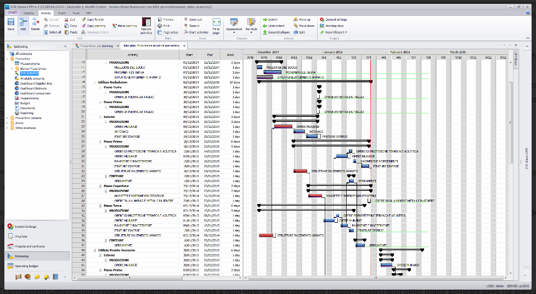
Task: Expand the Preventivo variante folder
Action: click(x=8, y=118)
